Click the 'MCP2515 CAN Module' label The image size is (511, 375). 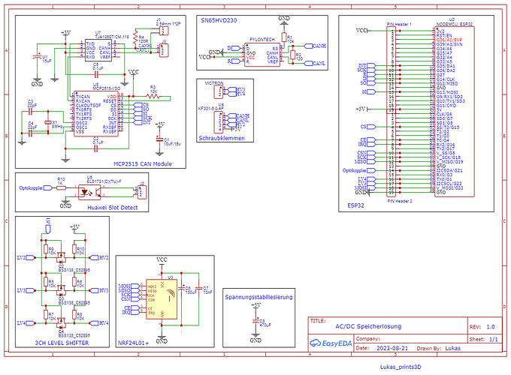(143, 164)
